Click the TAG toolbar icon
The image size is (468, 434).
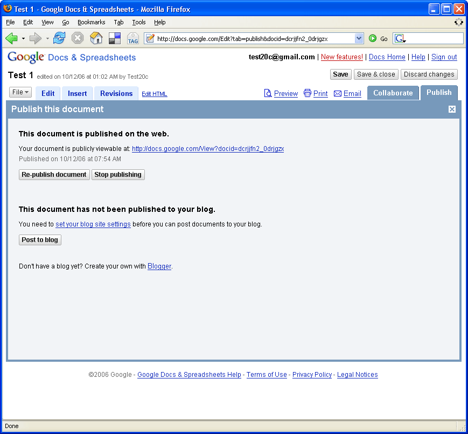click(x=133, y=39)
